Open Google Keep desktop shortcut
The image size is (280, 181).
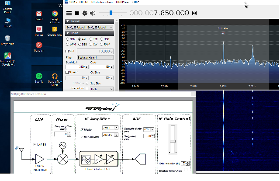(x=55, y=31)
